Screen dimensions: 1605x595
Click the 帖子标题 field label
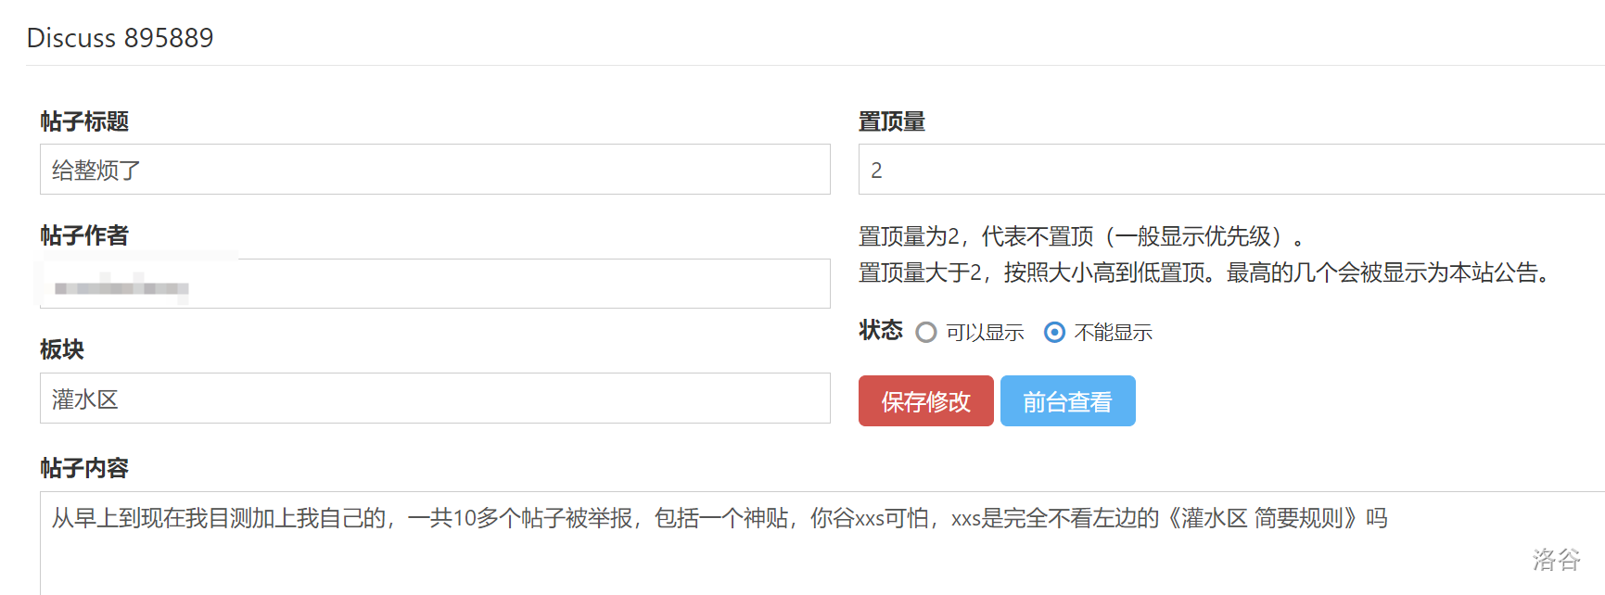point(84,121)
